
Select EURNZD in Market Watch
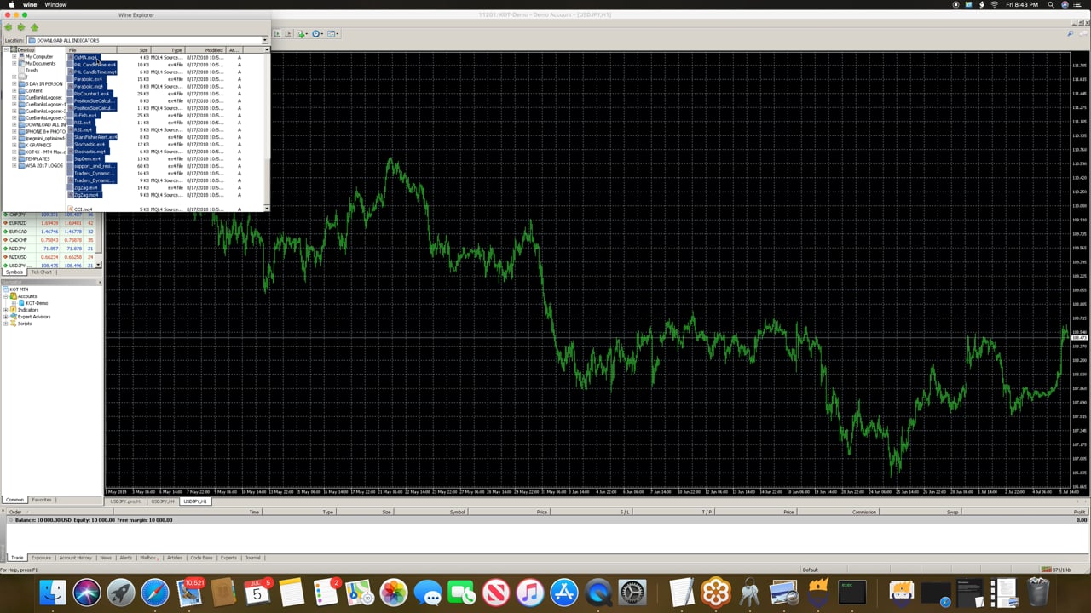pos(18,223)
